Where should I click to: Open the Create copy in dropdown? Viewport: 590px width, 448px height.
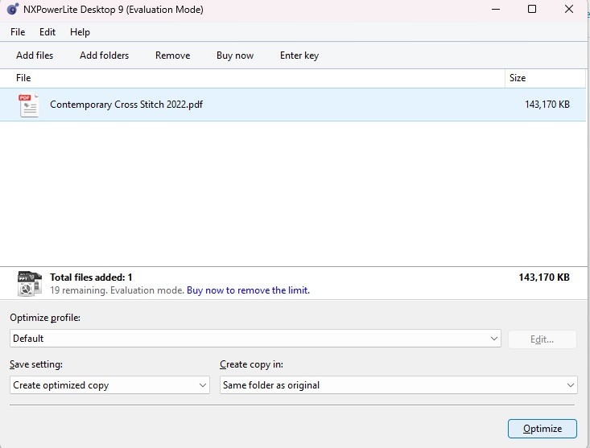(398, 385)
